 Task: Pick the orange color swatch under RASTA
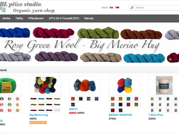click(73, 99)
